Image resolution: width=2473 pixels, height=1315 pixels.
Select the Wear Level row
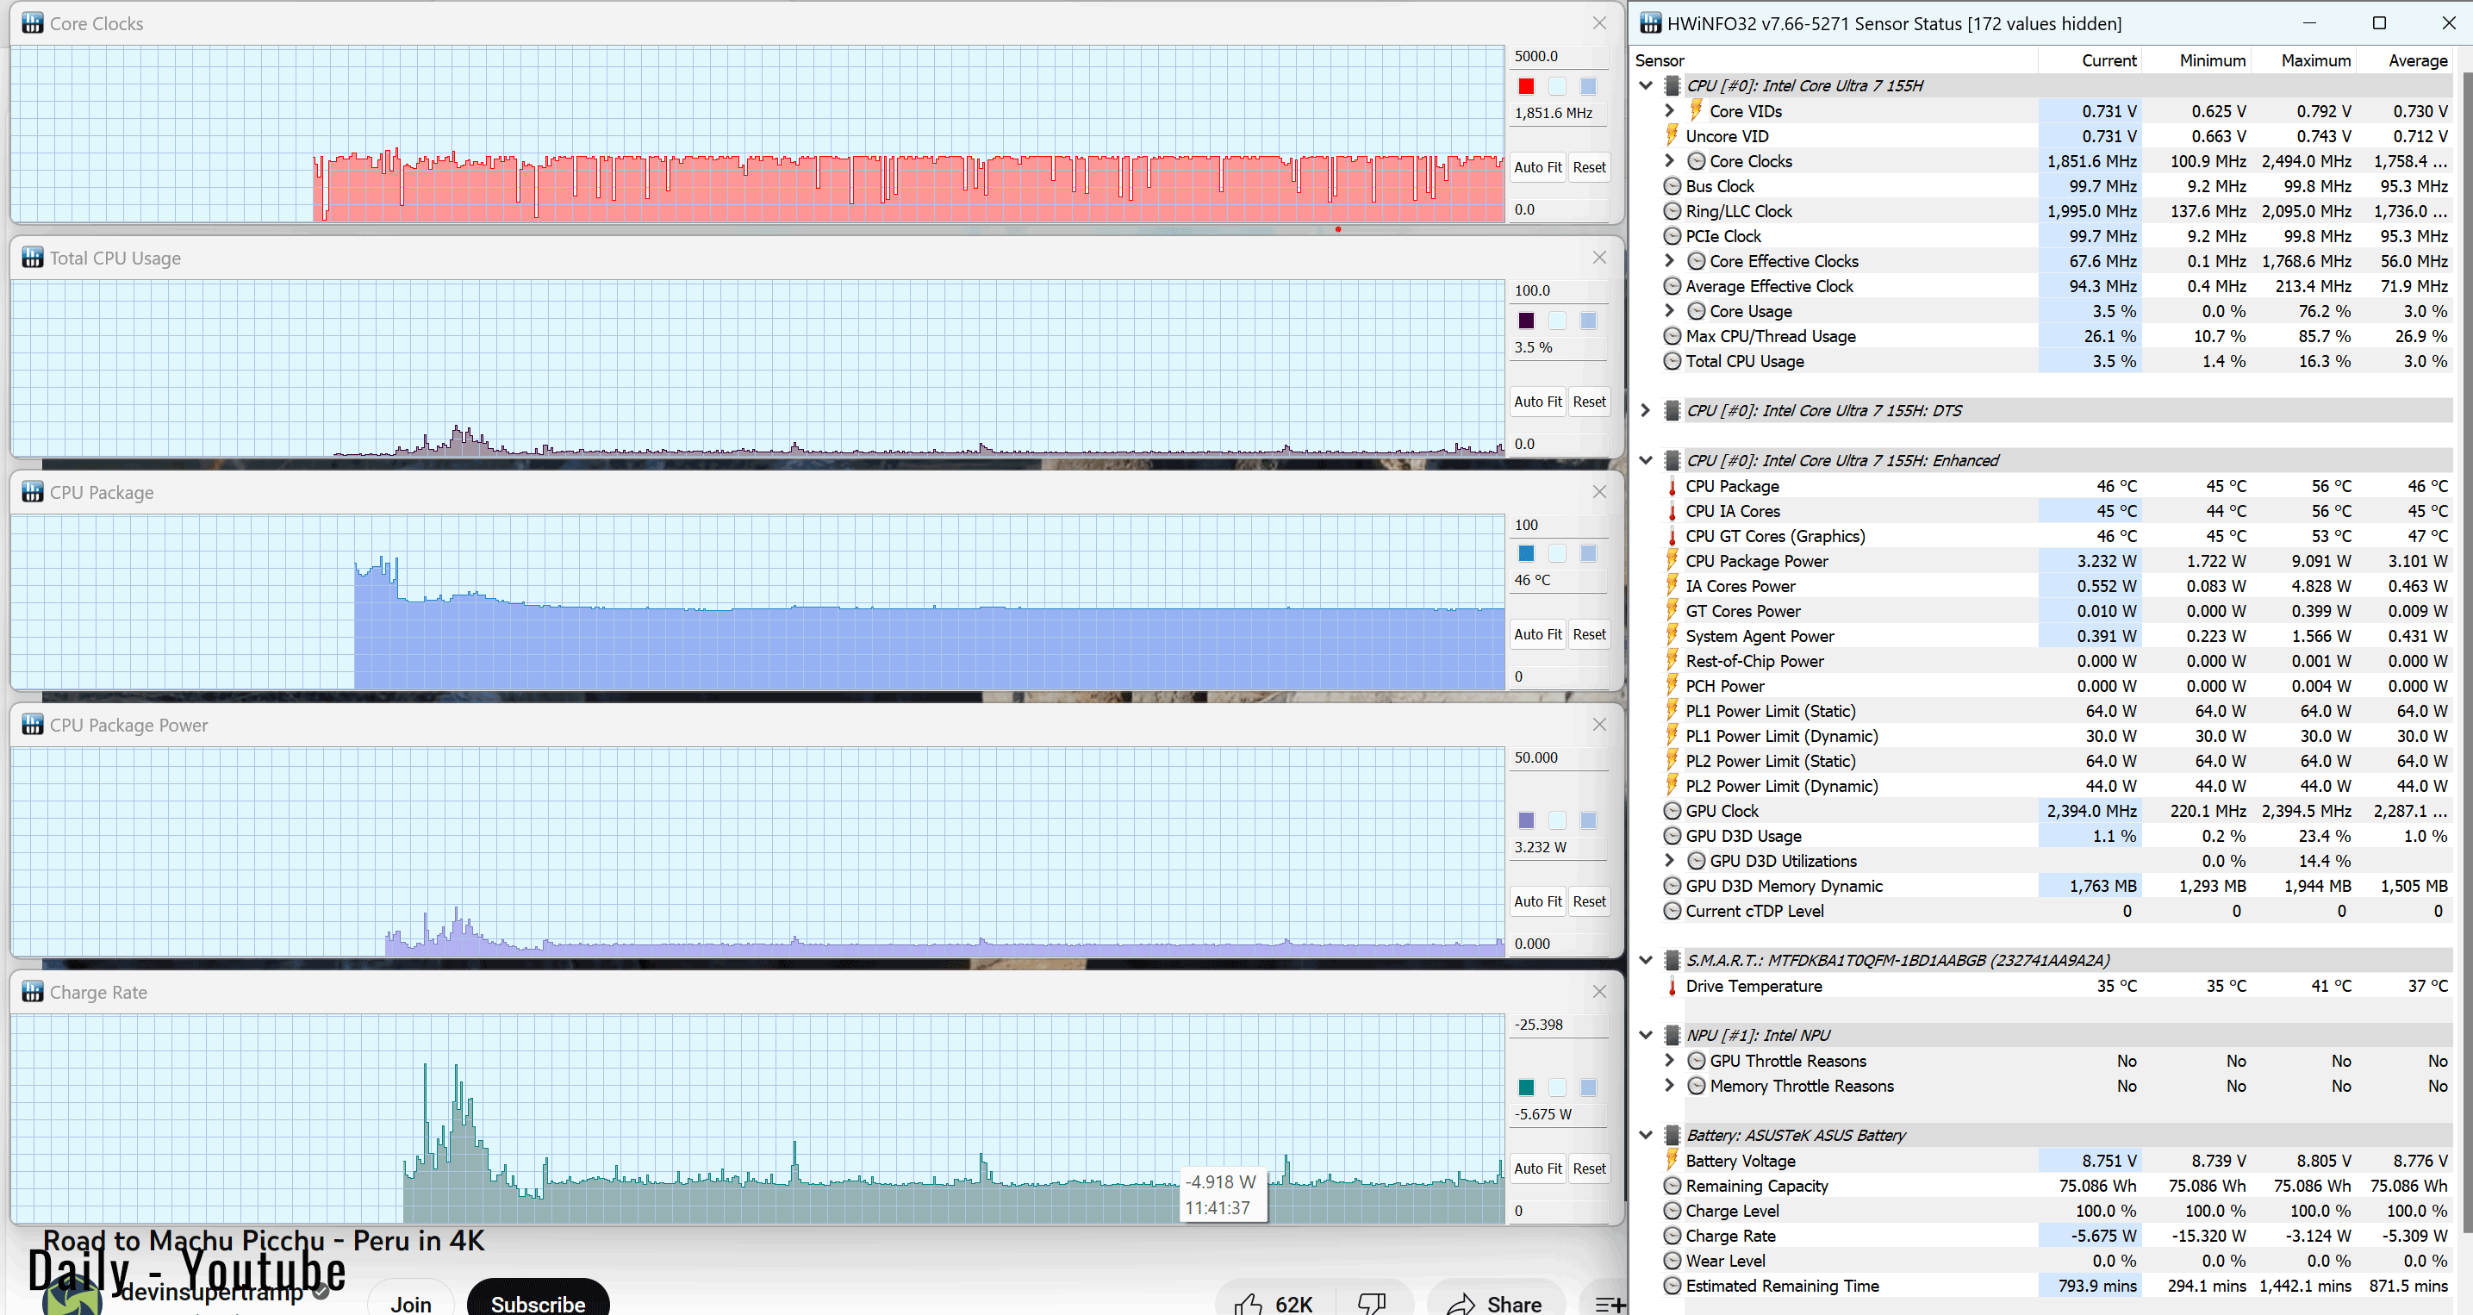2043,1261
